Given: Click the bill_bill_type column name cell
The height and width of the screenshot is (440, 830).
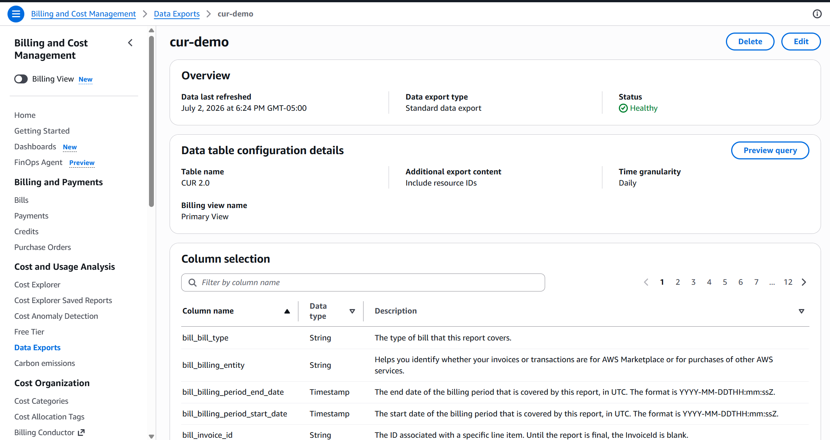Looking at the screenshot, I should click(206, 338).
